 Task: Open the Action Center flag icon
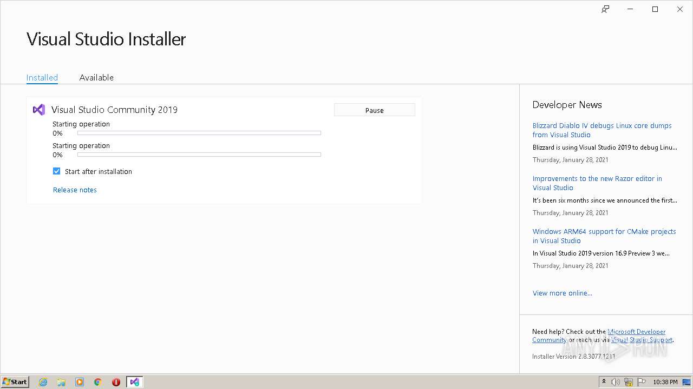click(x=642, y=382)
